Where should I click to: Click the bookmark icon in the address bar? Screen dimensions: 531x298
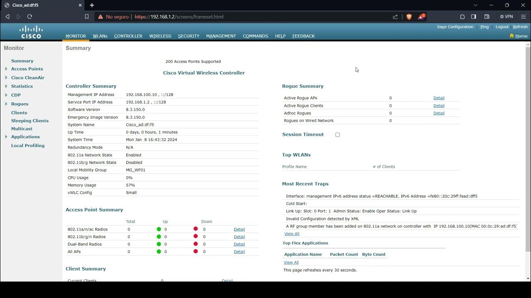point(86,17)
